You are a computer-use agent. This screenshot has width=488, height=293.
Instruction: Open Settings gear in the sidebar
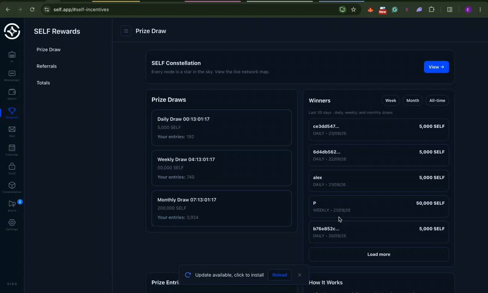click(x=12, y=224)
